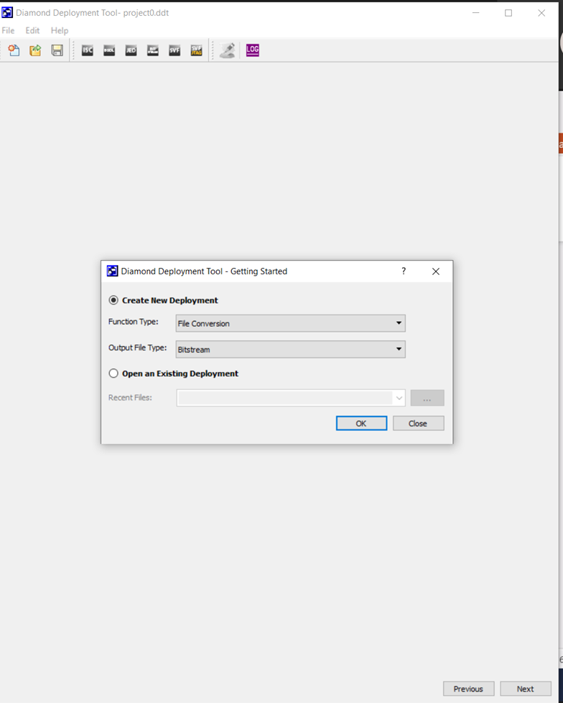The image size is (563, 703).
Task: Open the Help menu
Action: (59, 30)
